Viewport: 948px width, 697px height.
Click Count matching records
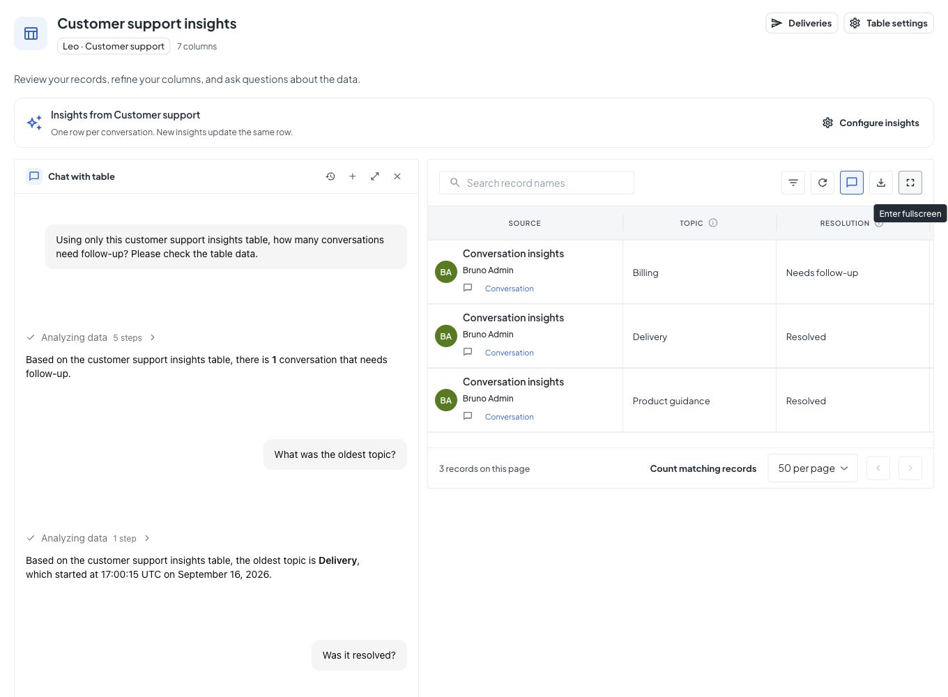(x=703, y=468)
